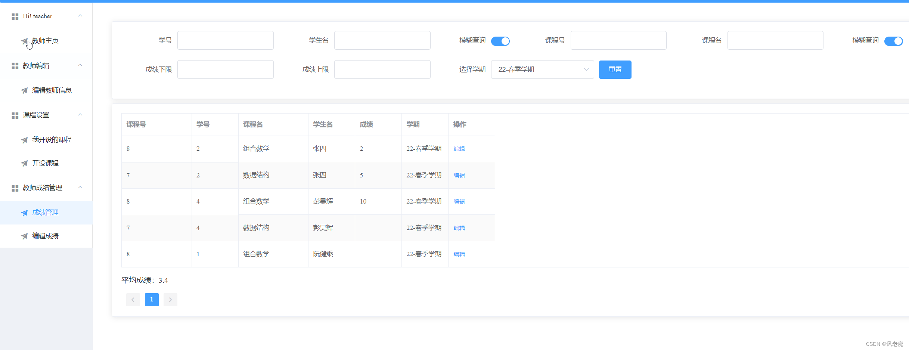Open 编辑成绩 menu item

click(46, 236)
